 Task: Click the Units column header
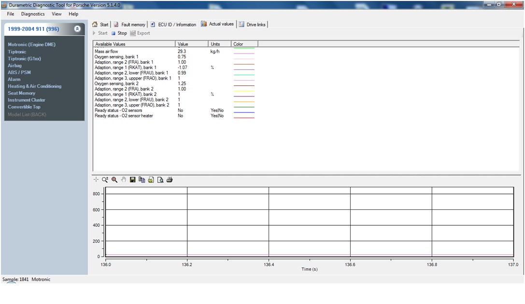coord(220,44)
